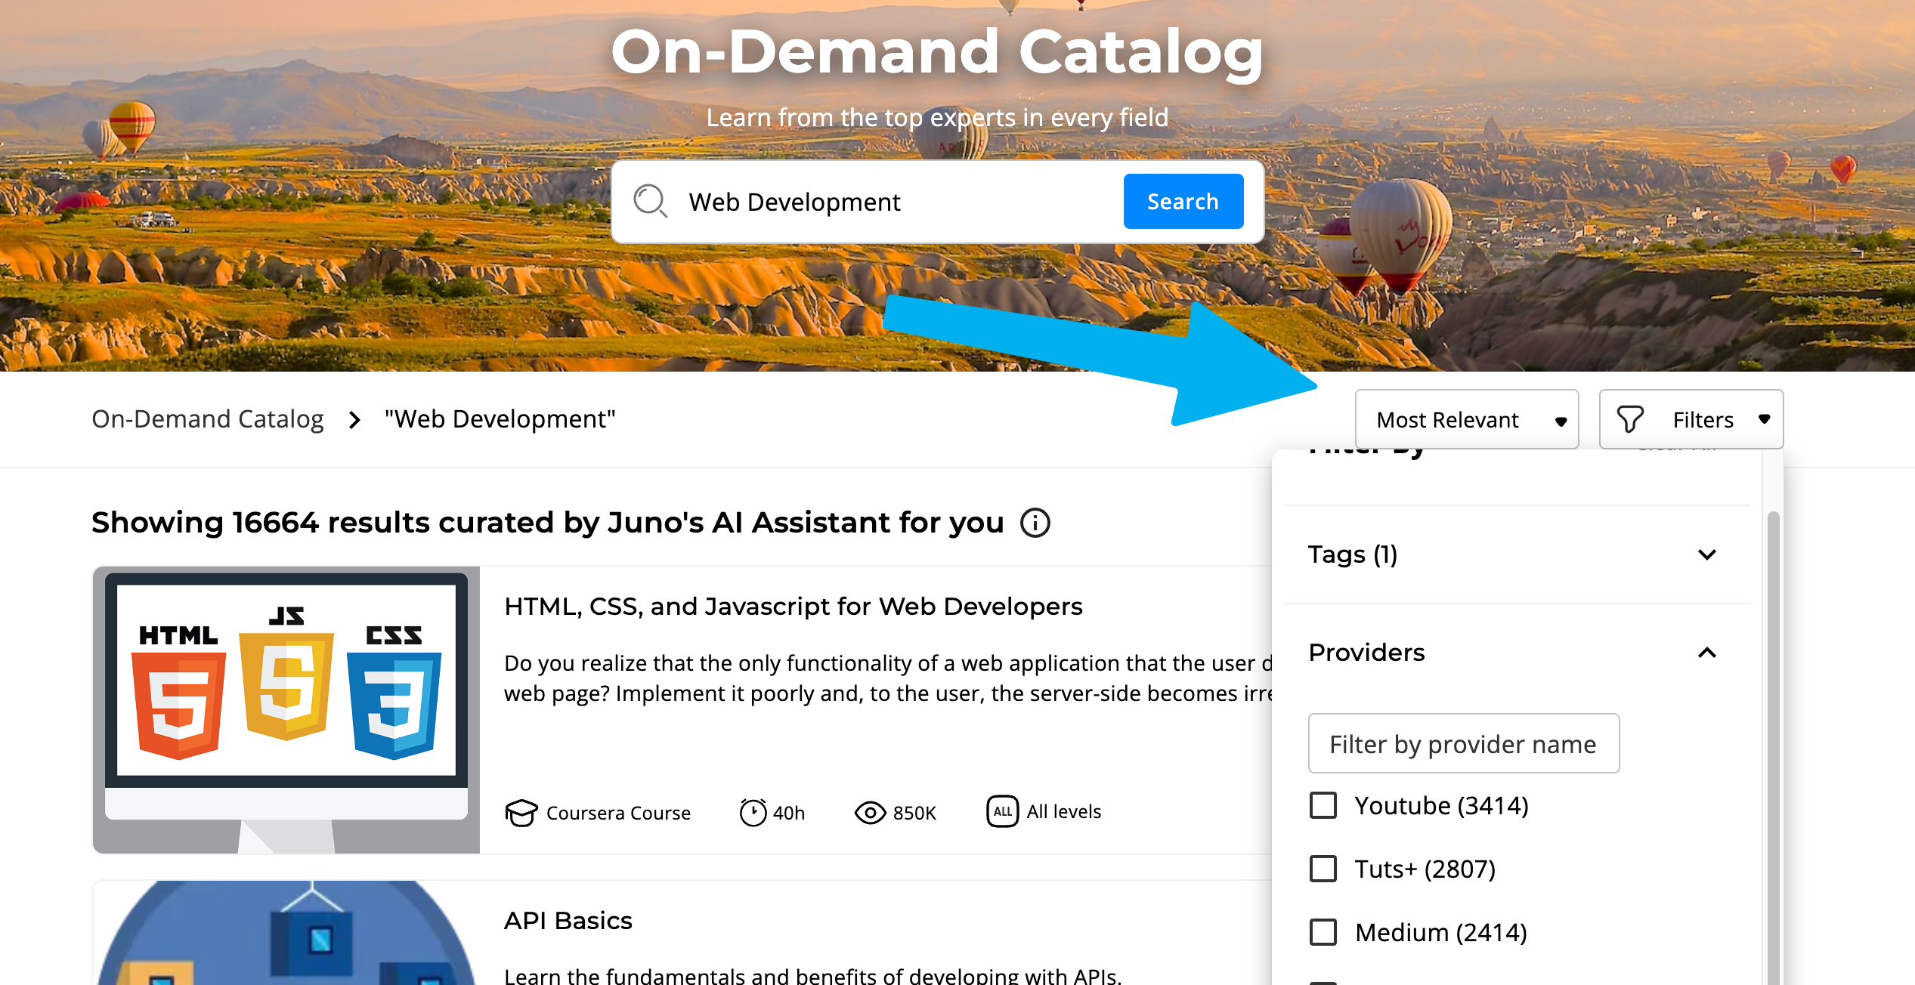Screen dimensions: 1915x985
Task: Click the ALL levels badge icon
Action: pyautogui.click(x=1002, y=812)
